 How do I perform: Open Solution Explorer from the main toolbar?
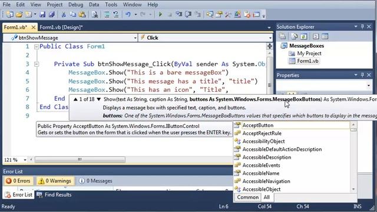point(210,15)
